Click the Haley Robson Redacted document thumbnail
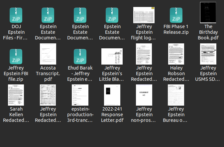The image size is (224, 147). tap(176, 54)
